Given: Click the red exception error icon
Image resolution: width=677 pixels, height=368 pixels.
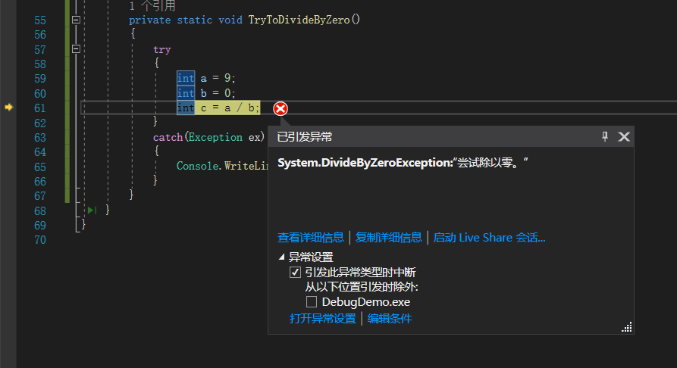Looking at the screenshot, I should pyautogui.click(x=281, y=109).
